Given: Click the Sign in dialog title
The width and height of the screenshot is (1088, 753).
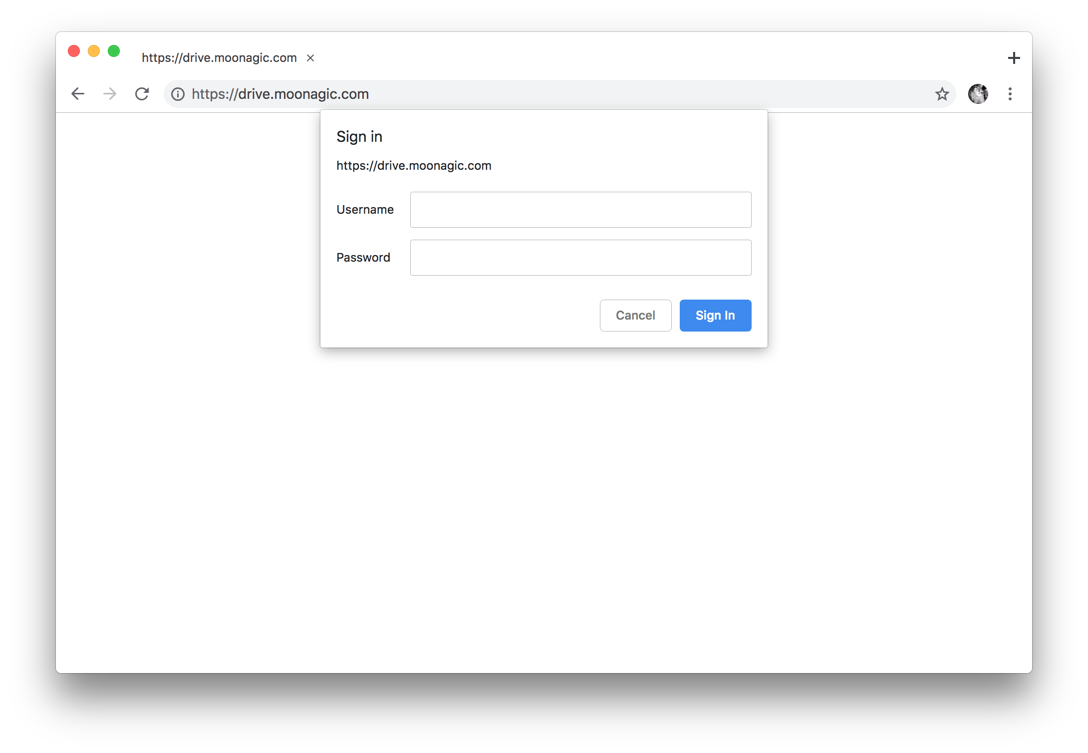Looking at the screenshot, I should 359,137.
